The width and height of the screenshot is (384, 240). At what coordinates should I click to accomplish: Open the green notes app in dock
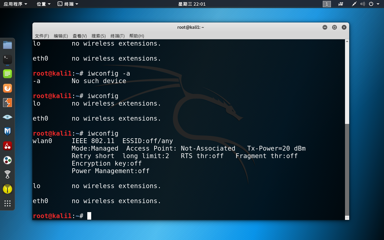coord(7,74)
